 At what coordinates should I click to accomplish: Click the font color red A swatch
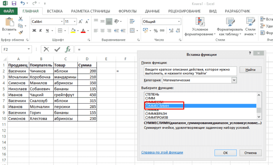coord(82,30)
